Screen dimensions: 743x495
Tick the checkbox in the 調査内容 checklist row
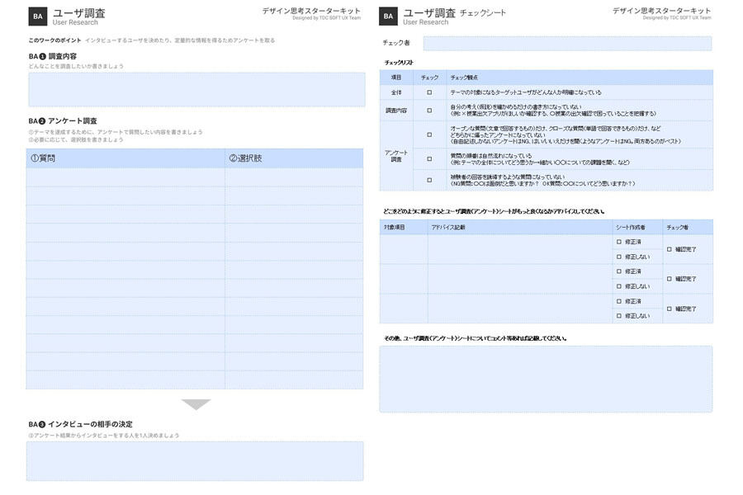(429, 111)
